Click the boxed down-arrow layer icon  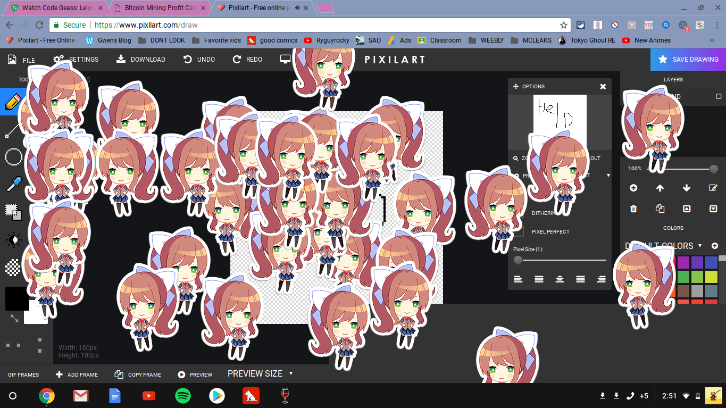[713, 209]
